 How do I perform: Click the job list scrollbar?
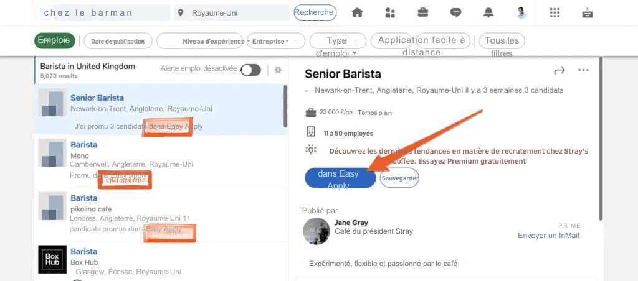tap(285, 106)
